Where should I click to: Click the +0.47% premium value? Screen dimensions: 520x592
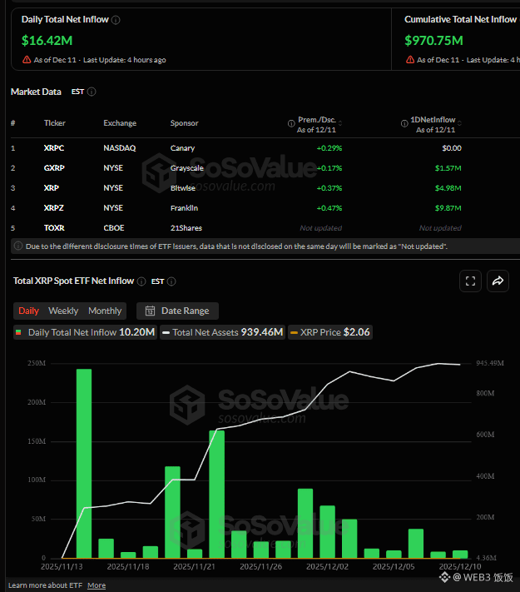pyautogui.click(x=329, y=208)
